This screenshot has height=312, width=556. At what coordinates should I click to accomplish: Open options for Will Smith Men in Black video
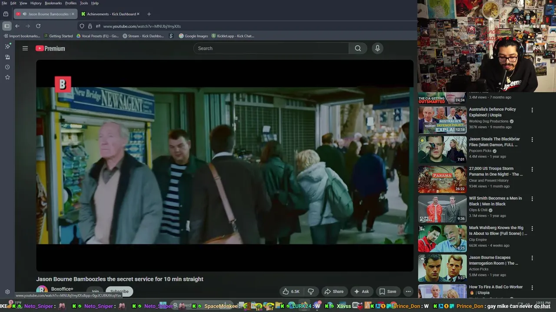pos(532,199)
